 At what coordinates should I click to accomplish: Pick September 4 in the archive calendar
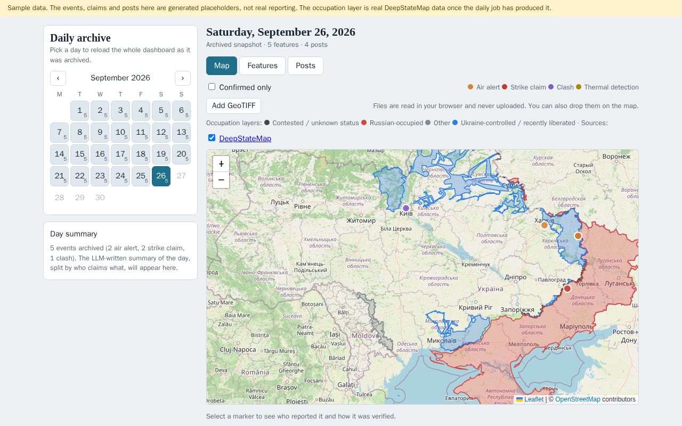141,111
